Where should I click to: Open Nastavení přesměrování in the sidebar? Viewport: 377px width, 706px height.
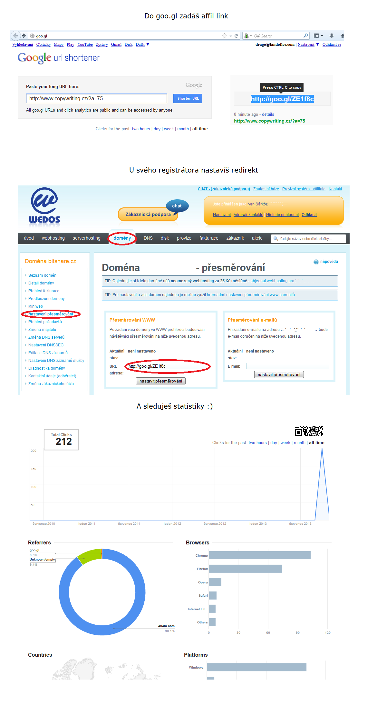coord(51,314)
